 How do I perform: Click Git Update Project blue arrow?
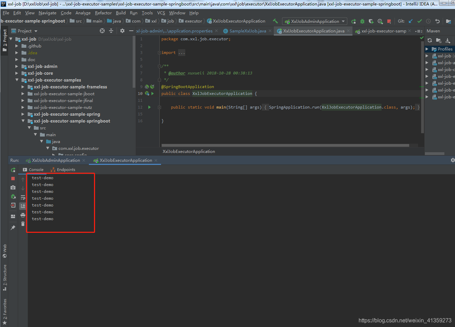pos(411,21)
